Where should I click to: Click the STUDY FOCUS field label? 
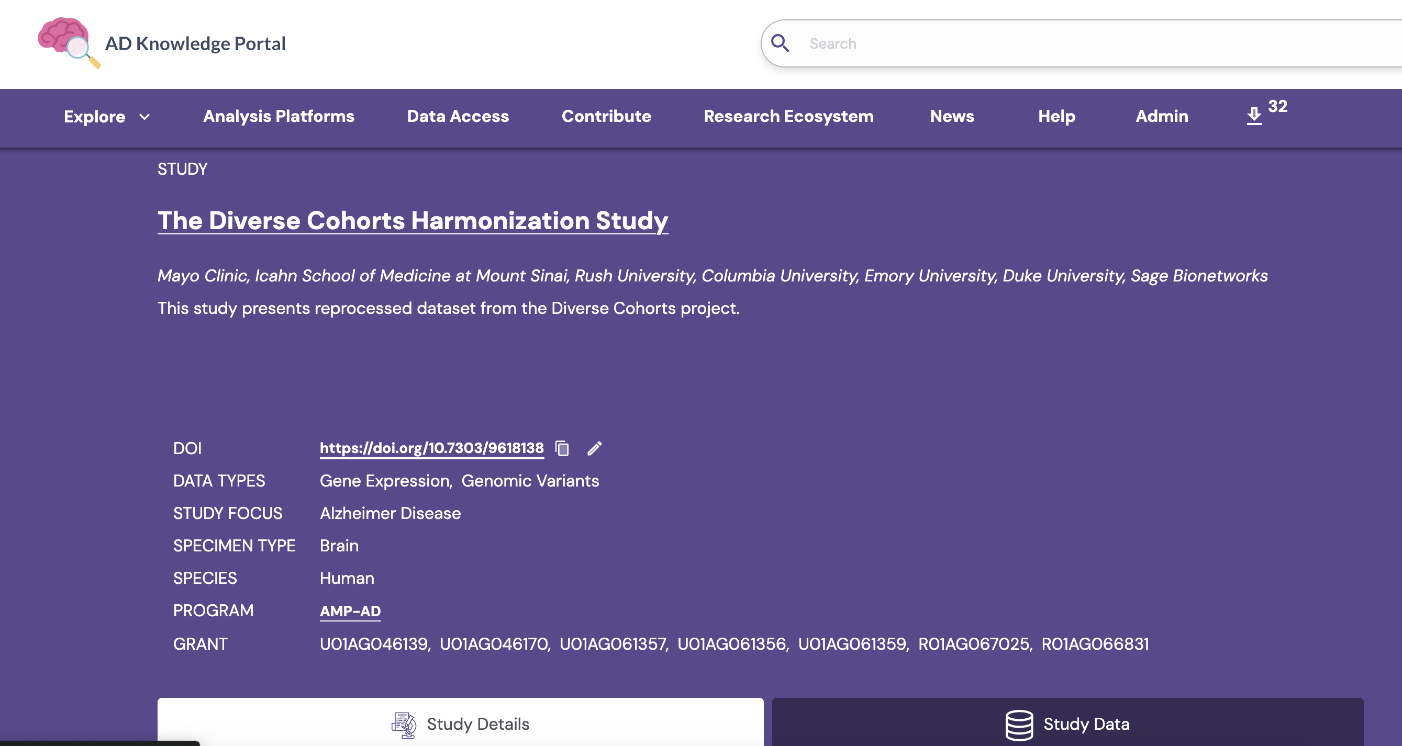tap(228, 513)
